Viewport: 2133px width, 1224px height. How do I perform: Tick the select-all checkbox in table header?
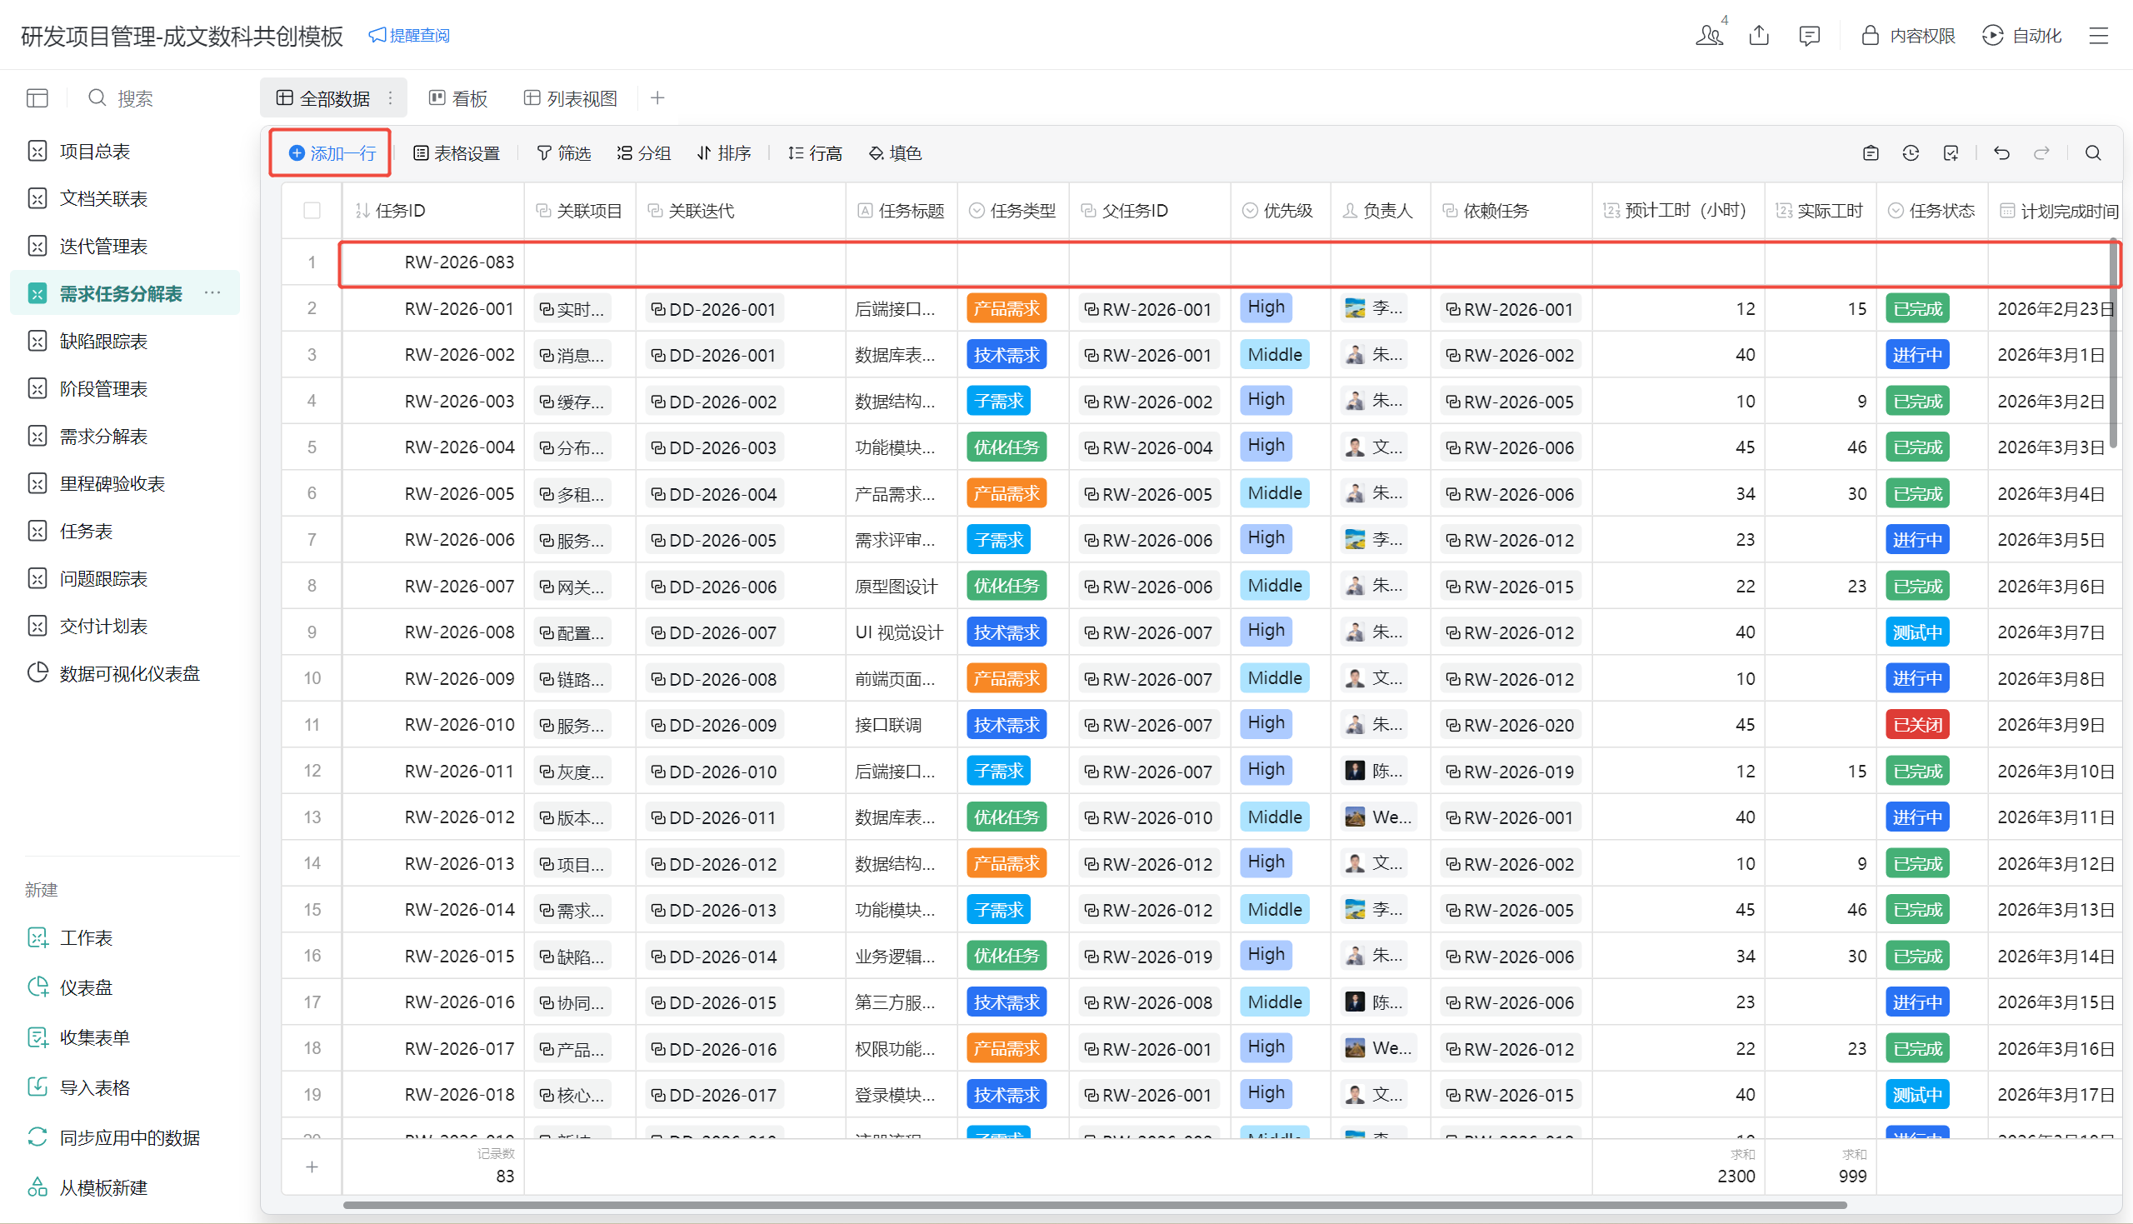pos(312,211)
